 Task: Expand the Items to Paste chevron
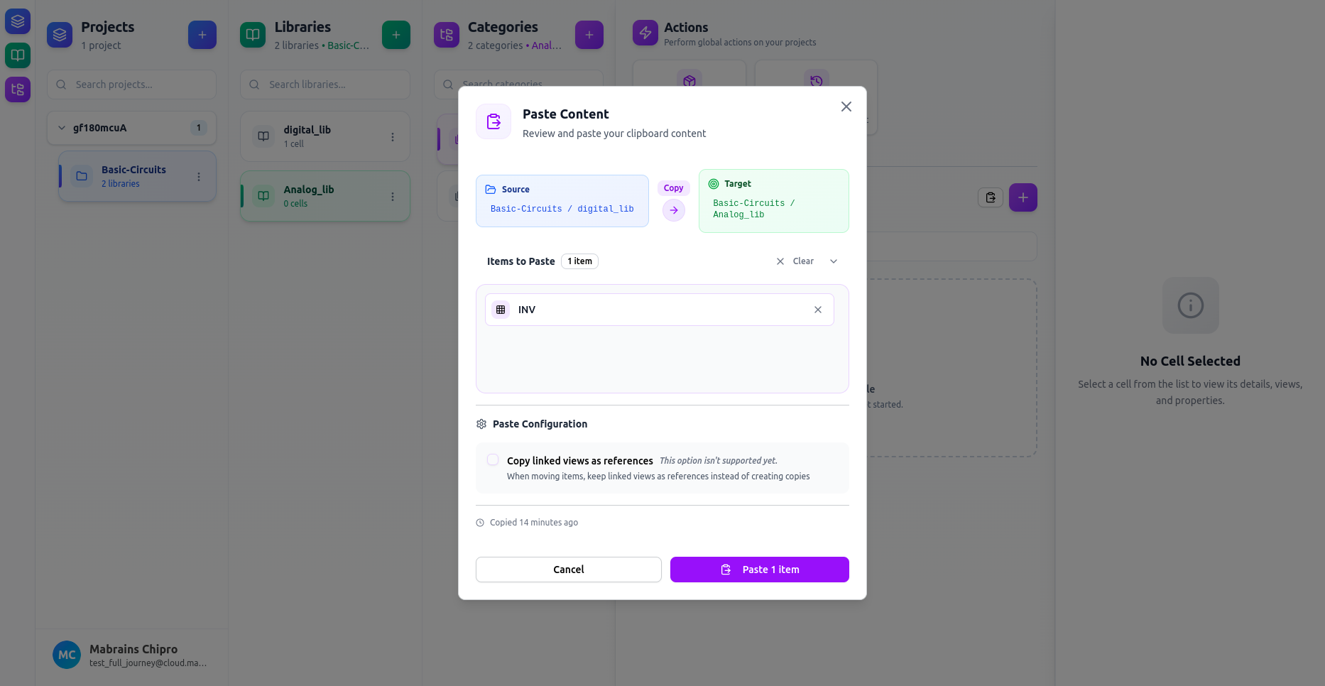tap(833, 261)
